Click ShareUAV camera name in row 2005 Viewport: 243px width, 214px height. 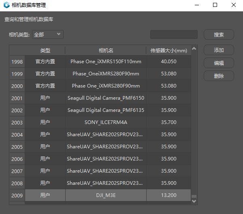tap(104, 147)
